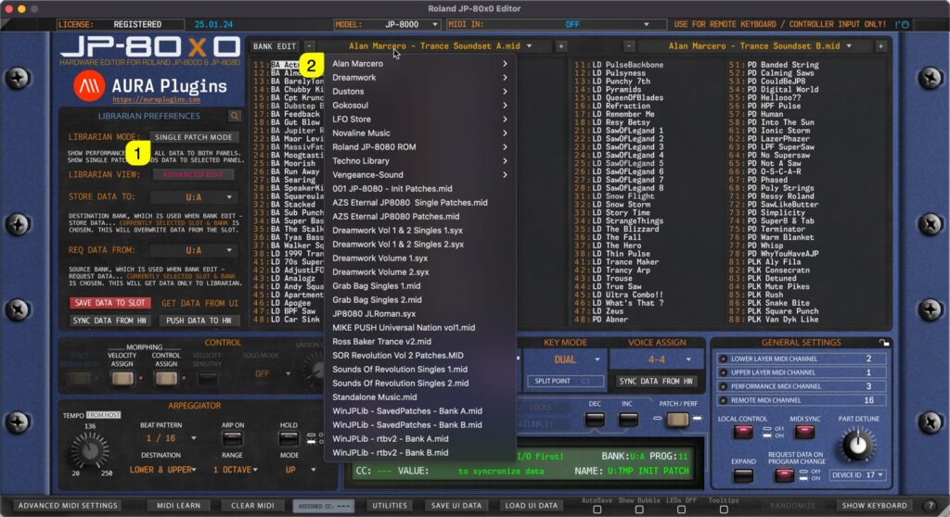Select JP8080 JLRoman.syx from the menu
Image resolution: width=950 pixels, height=517 pixels.
point(419,313)
